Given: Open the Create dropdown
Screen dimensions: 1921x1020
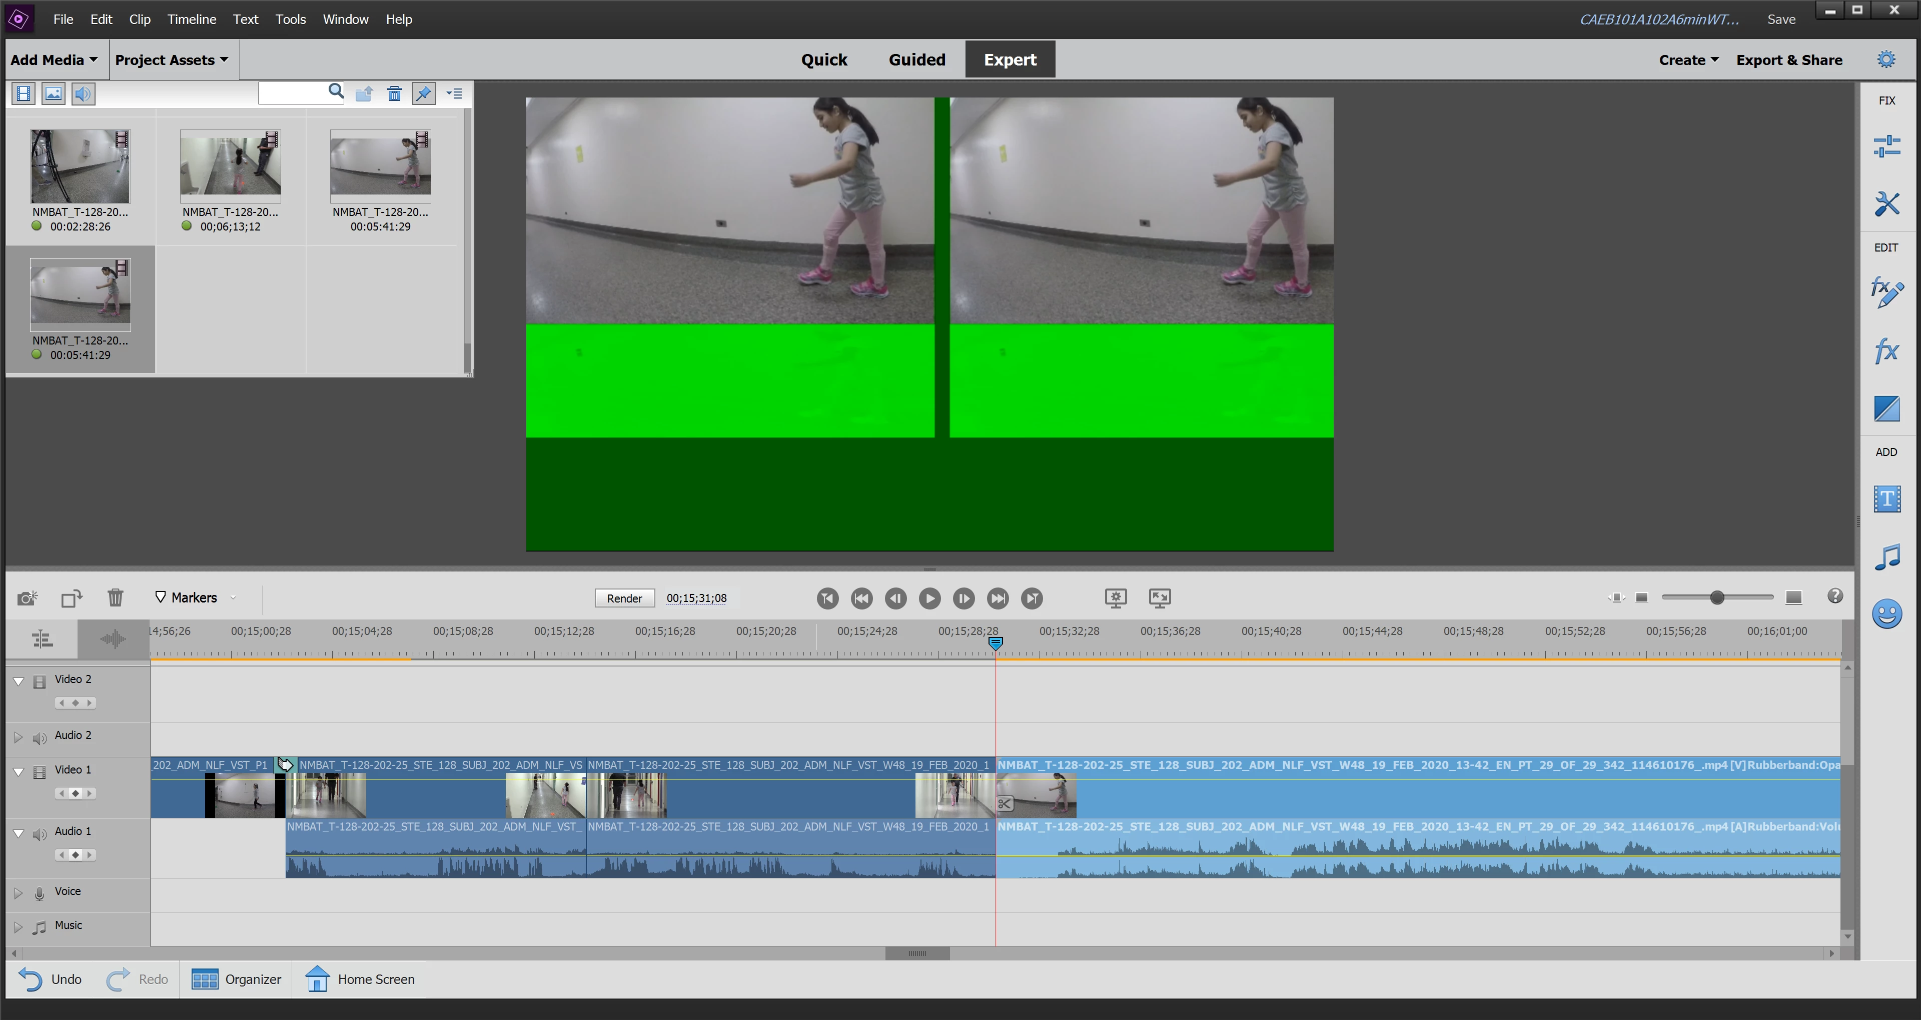Looking at the screenshot, I should coord(1687,59).
